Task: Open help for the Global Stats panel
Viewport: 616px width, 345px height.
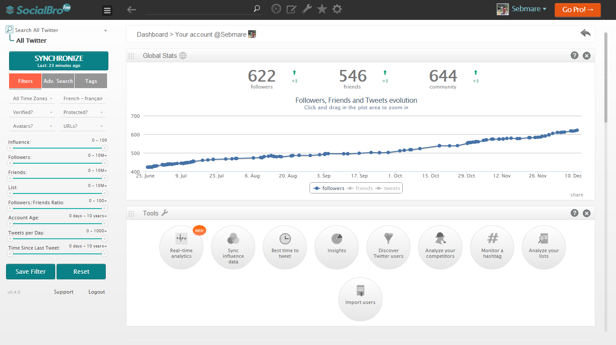Action: click(x=574, y=55)
